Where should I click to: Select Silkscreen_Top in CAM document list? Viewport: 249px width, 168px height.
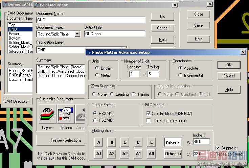(x=21, y=51)
